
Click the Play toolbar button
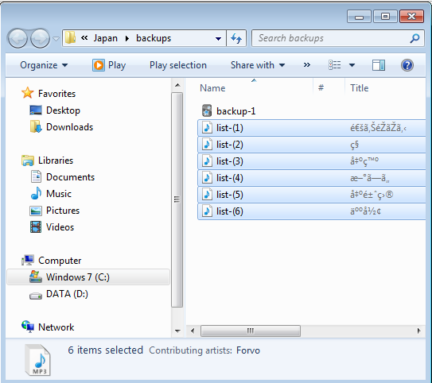coord(109,65)
